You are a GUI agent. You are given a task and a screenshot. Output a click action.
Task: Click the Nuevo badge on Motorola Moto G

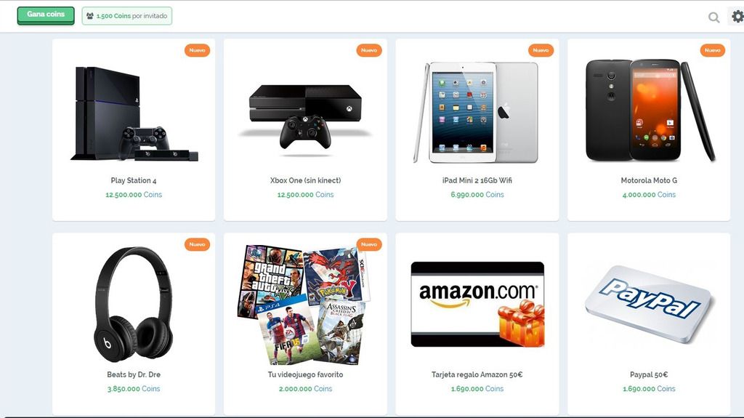tap(712, 50)
